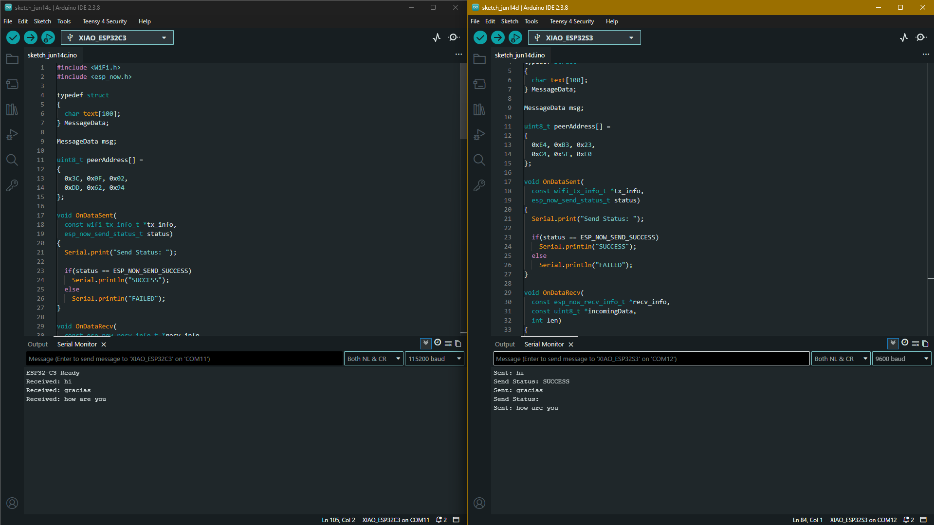Click Verify in the sketch_jun14c window
The image size is (934, 525).
click(13, 37)
